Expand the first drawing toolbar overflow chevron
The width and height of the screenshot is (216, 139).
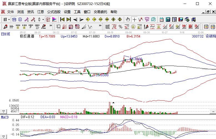[x=51, y=26]
